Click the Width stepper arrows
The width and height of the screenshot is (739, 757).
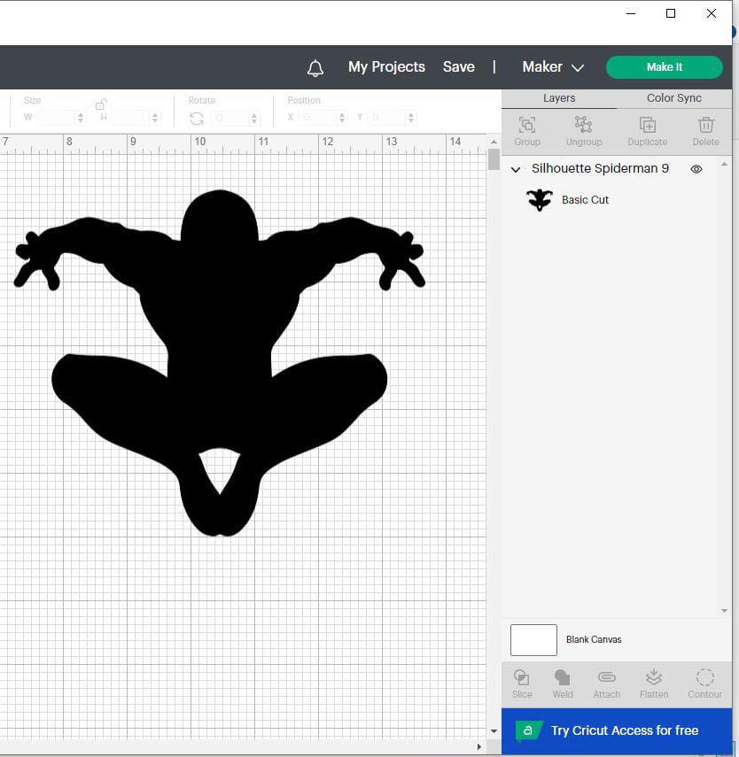(81, 118)
